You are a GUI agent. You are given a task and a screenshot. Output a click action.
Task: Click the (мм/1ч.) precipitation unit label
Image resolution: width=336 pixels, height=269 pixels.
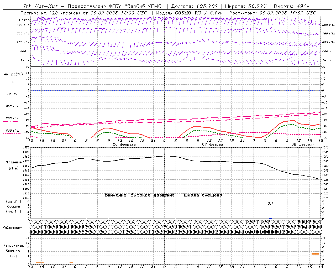pos(14,211)
